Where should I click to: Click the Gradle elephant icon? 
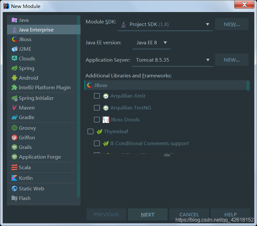tap(14, 117)
